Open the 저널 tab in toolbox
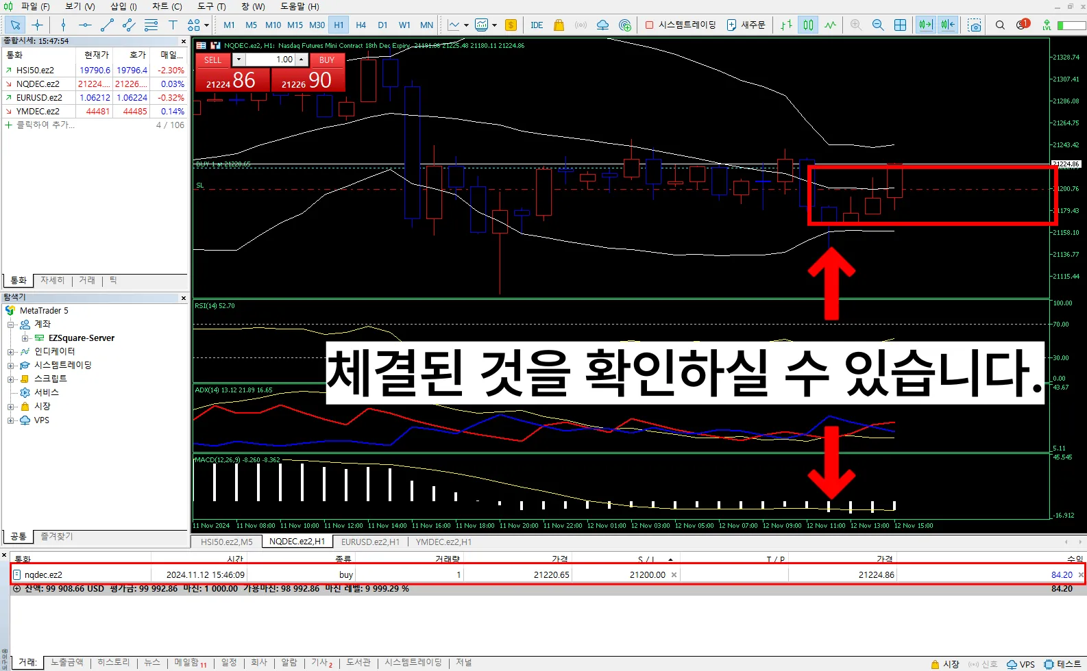This screenshot has height=671, width=1087. tap(464, 662)
